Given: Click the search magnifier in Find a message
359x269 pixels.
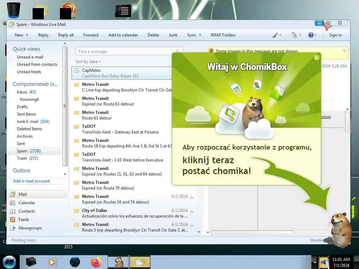Looking at the screenshot, I should coord(177,51).
